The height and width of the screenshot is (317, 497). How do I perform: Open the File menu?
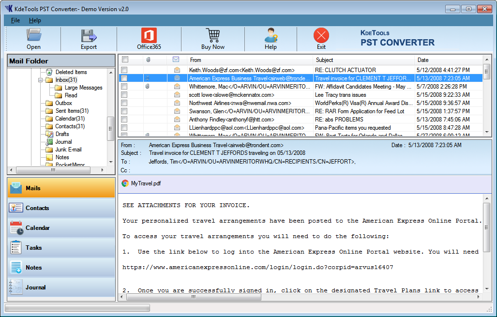click(15, 20)
